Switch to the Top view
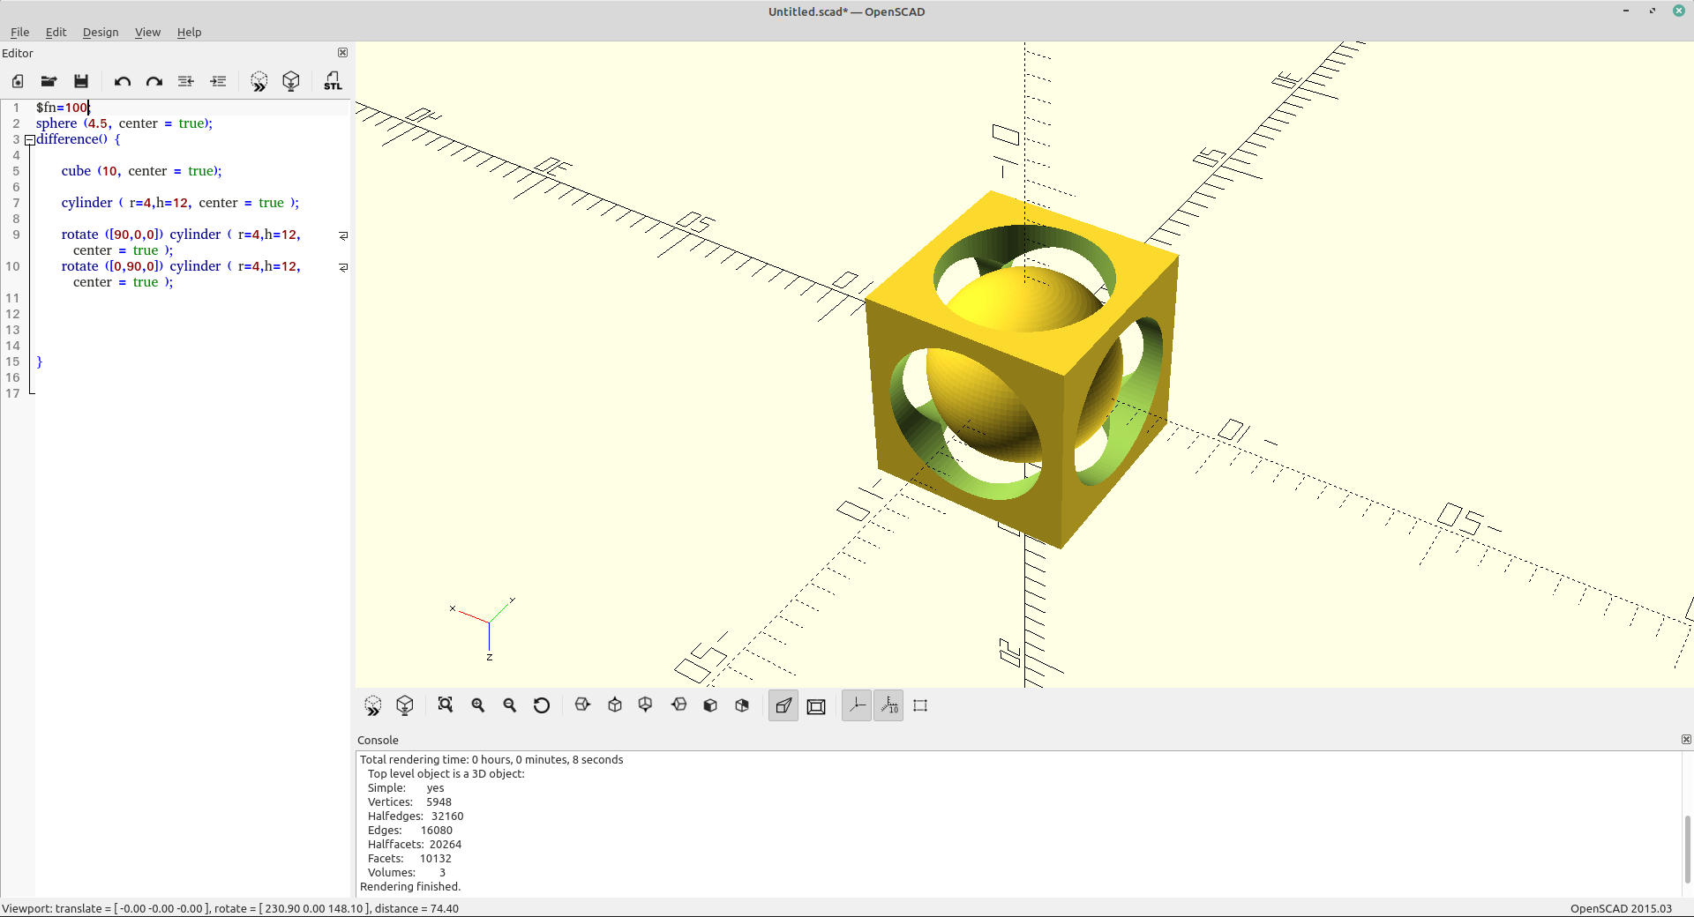Viewport: 1694px width, 917px height. click(615, 705)
